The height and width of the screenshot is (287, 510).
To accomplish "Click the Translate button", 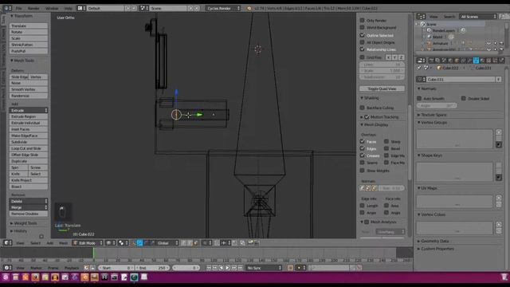I will click(29, 26).
